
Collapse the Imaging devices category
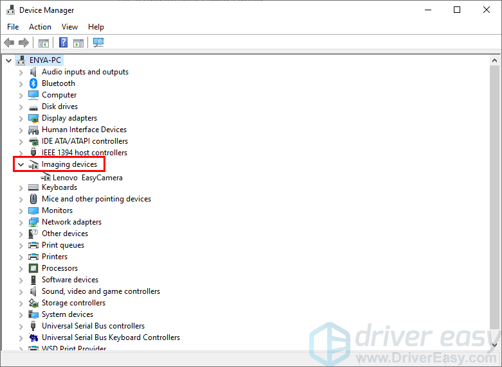[x=21, y=165]
